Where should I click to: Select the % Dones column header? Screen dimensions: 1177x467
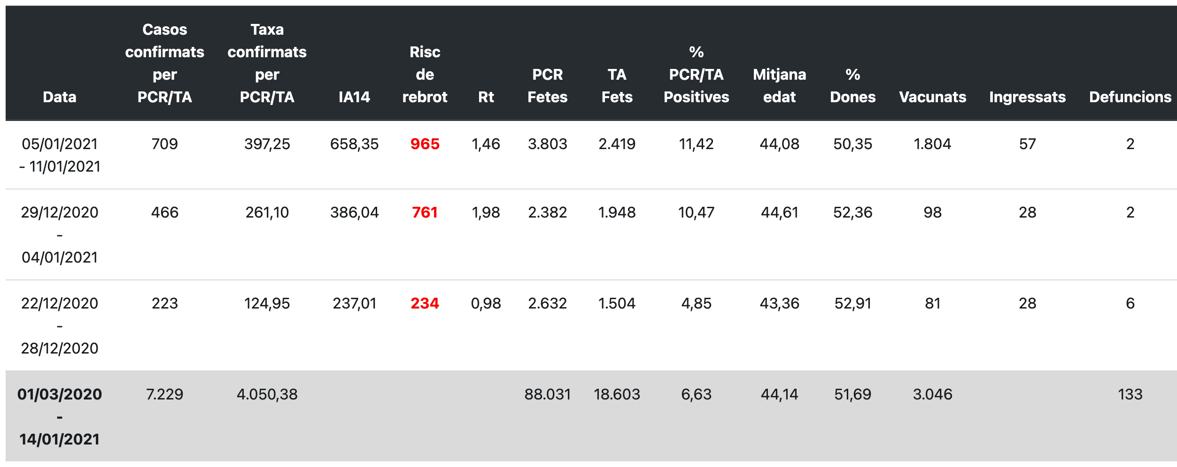click(852, 86)
